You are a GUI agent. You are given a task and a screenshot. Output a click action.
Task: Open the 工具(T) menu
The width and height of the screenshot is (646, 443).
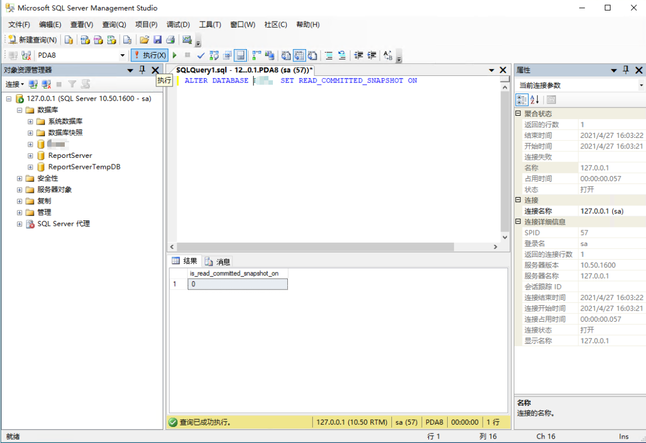point(210,25)
